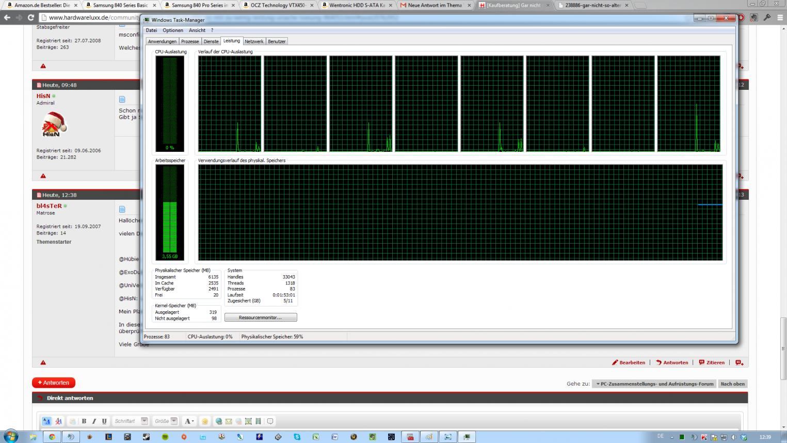Click the switch editor mode icon
The image size is (787, 443).
(46, 421)
